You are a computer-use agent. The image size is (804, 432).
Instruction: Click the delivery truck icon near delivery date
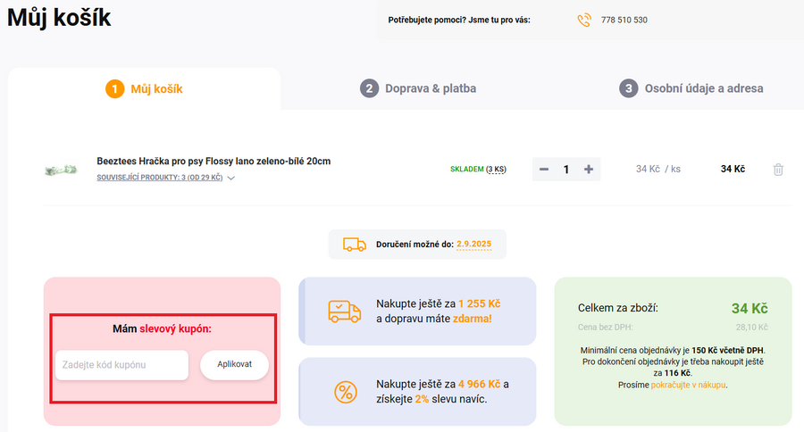click(354, 244)
